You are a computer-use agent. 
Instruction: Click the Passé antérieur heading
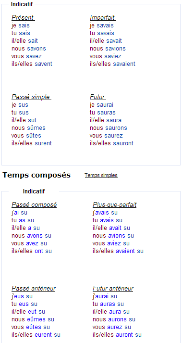click(x=34, y=289)
